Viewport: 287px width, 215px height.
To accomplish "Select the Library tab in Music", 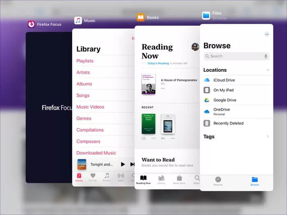I will point(79,177).
